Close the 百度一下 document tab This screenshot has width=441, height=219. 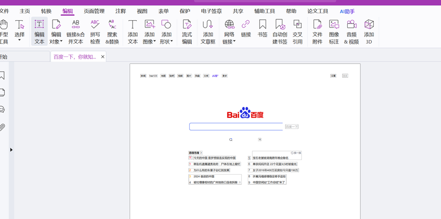pos(102,56)
